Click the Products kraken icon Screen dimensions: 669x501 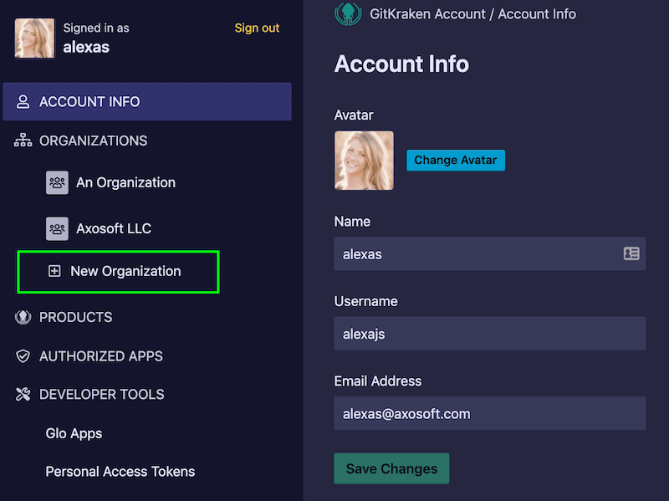[x=23, y=318]
